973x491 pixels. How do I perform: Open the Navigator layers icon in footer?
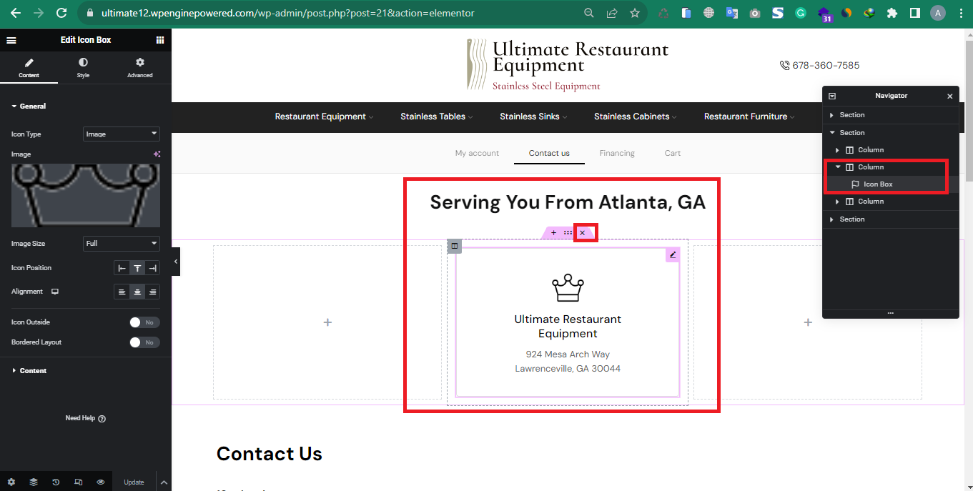point(34,482)
